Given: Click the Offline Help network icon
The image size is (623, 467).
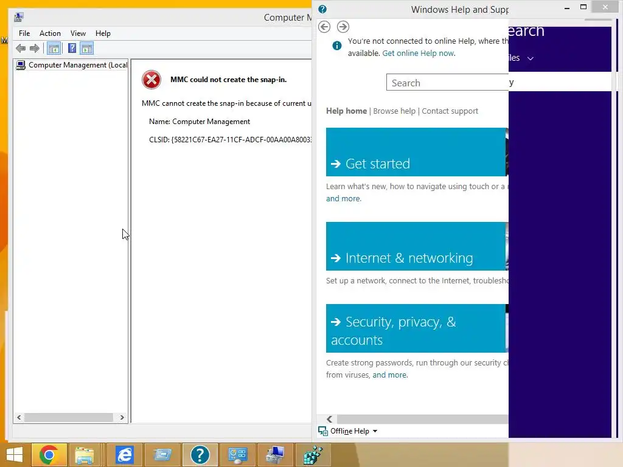Looking at the screenshot, I should coord(323,431).
